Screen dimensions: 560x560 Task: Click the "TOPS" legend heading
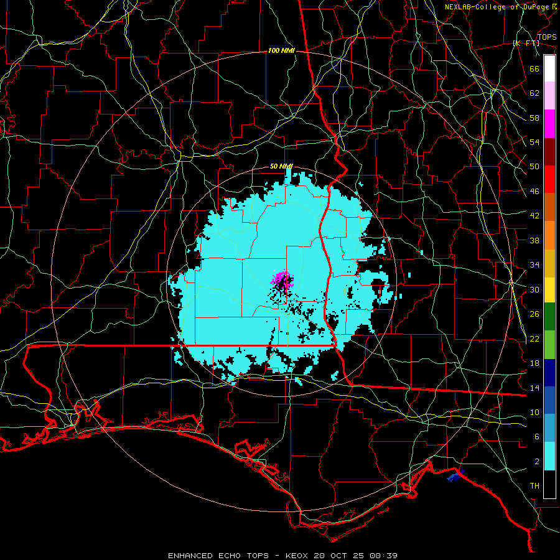point(547,37)
